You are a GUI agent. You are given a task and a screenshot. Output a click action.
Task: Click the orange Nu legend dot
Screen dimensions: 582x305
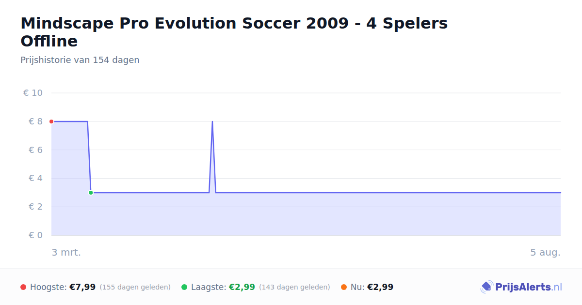(x=344, y=287)
